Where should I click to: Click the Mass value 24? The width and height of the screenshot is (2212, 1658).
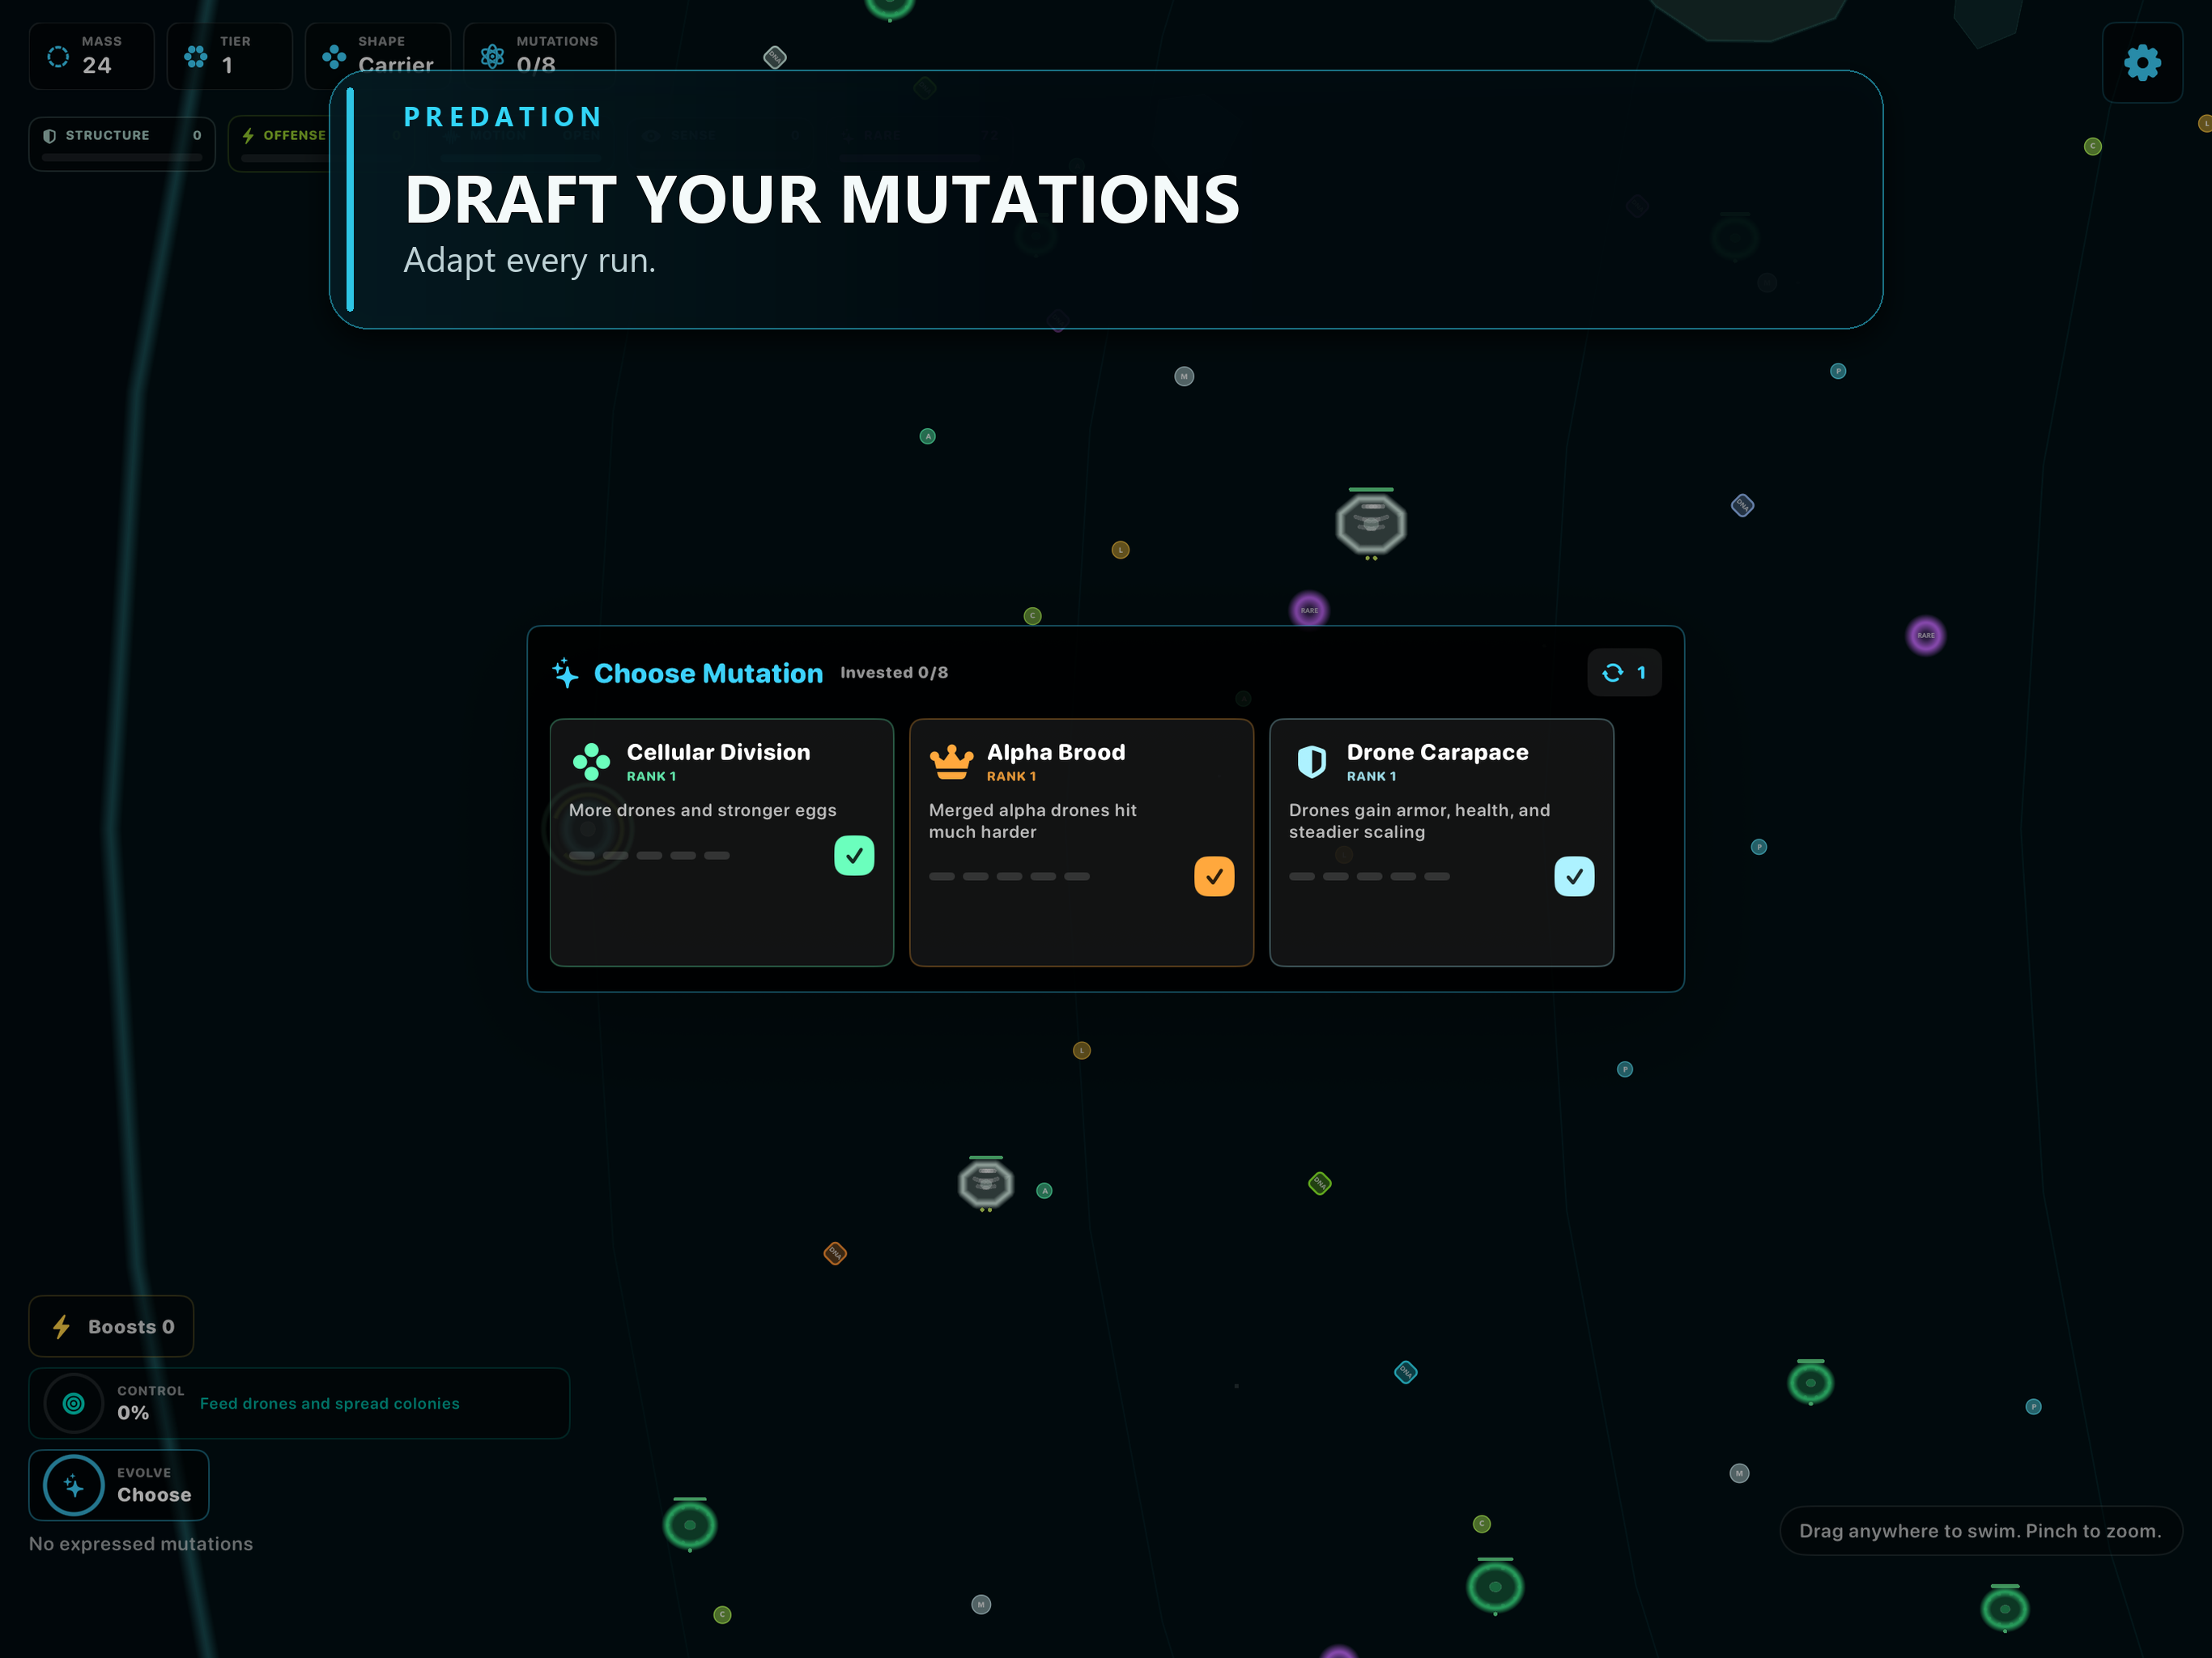(x=97, y=66)
